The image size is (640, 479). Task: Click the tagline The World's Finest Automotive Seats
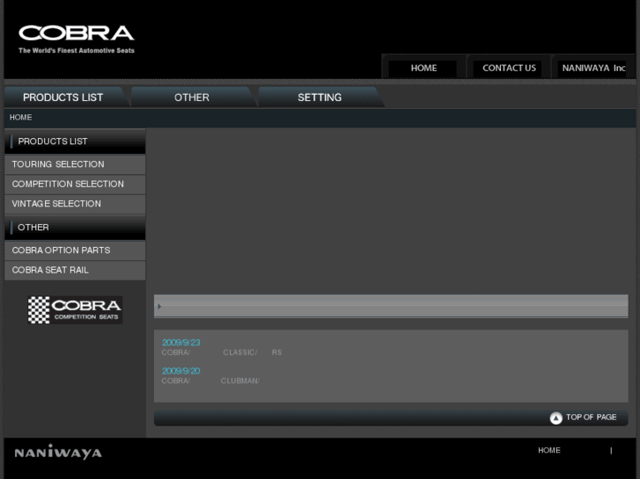coord(77,51)
